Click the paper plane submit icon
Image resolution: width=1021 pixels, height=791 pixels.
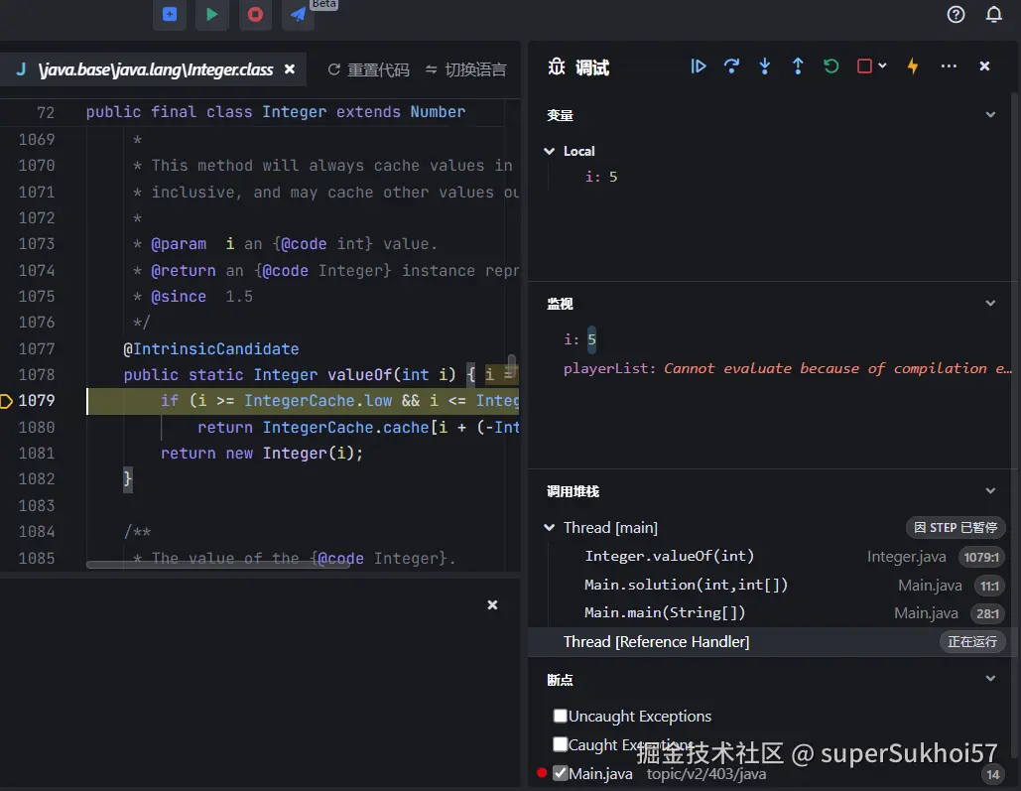[299, 14]
